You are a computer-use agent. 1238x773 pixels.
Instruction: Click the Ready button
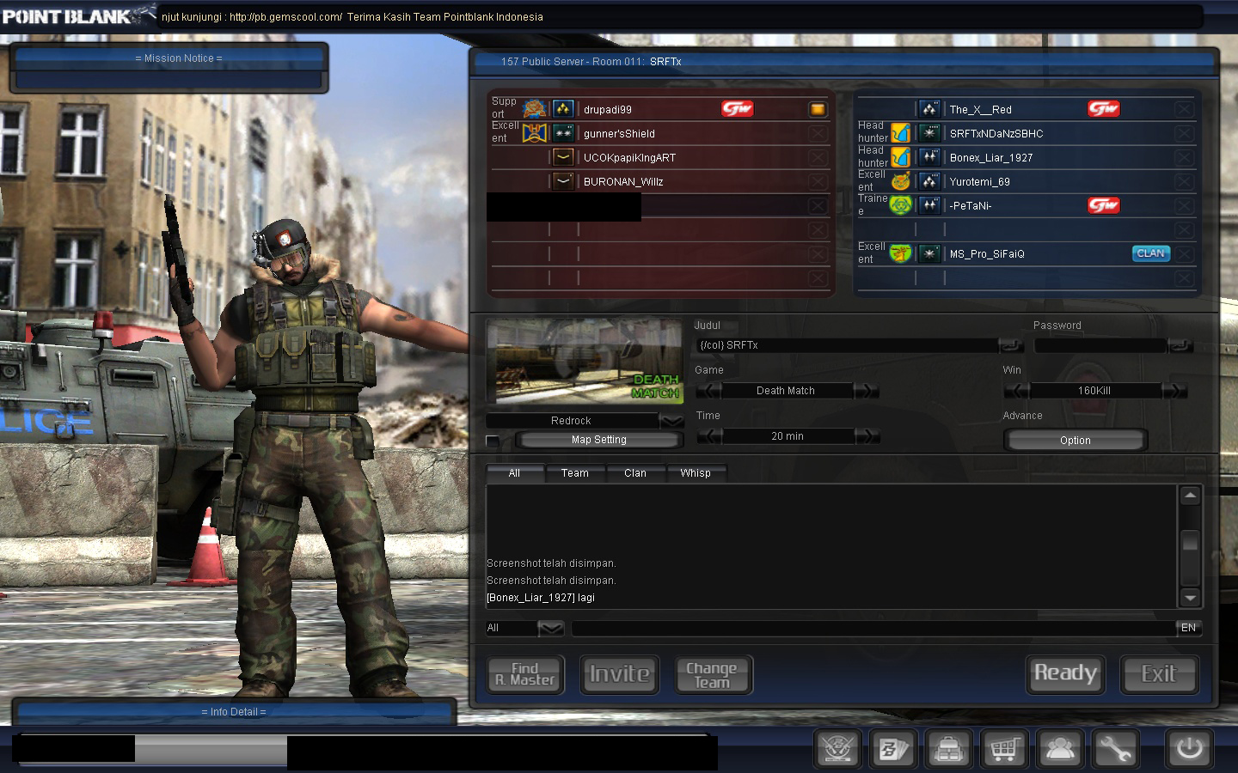(1065, 673)
